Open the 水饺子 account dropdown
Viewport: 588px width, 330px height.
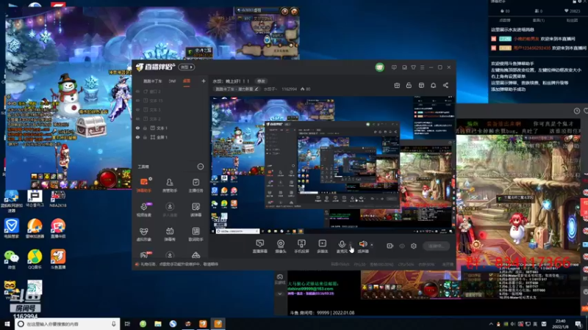pos(270,89)
